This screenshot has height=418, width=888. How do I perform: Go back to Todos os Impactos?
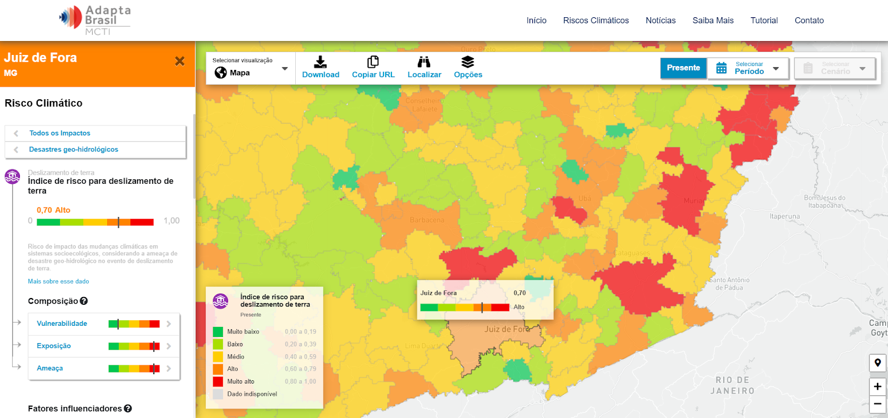coord(59,133)
